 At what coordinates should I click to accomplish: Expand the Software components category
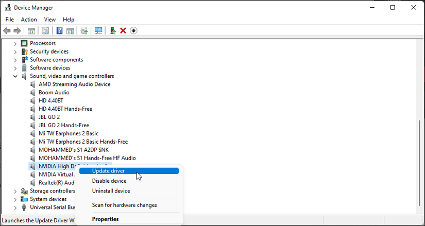coord(15,60)
